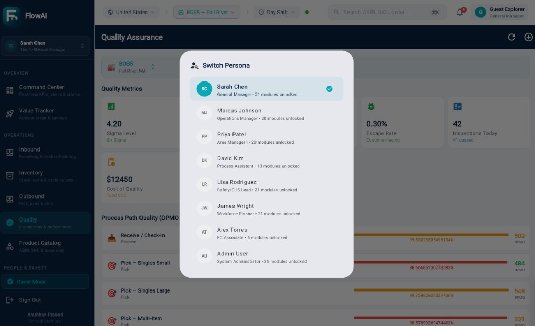The image size is (535, 326).
Task: Expand the BOS5 — Fall River dropdown
Action: tap(207, 12)
